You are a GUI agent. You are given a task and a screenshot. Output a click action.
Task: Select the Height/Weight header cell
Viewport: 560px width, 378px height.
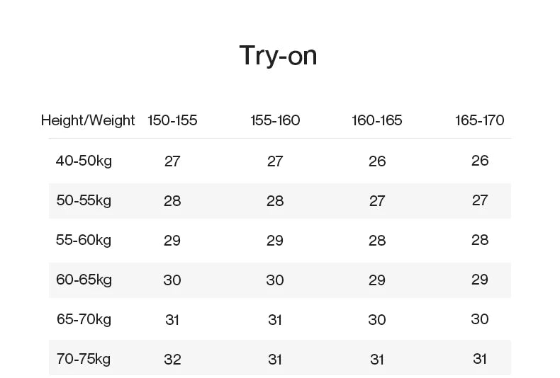point(88,120)
